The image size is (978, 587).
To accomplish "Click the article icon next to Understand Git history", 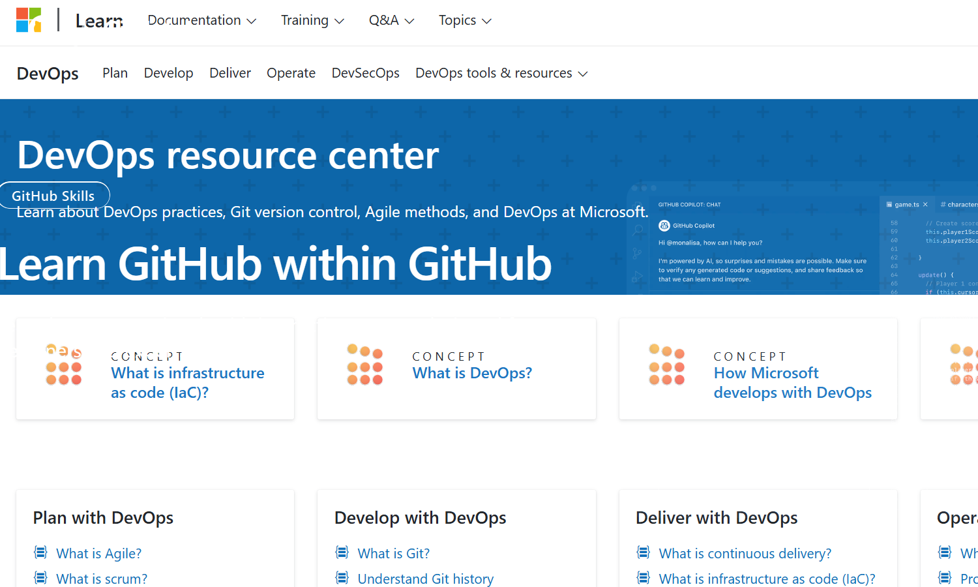I will click(342, 578).
